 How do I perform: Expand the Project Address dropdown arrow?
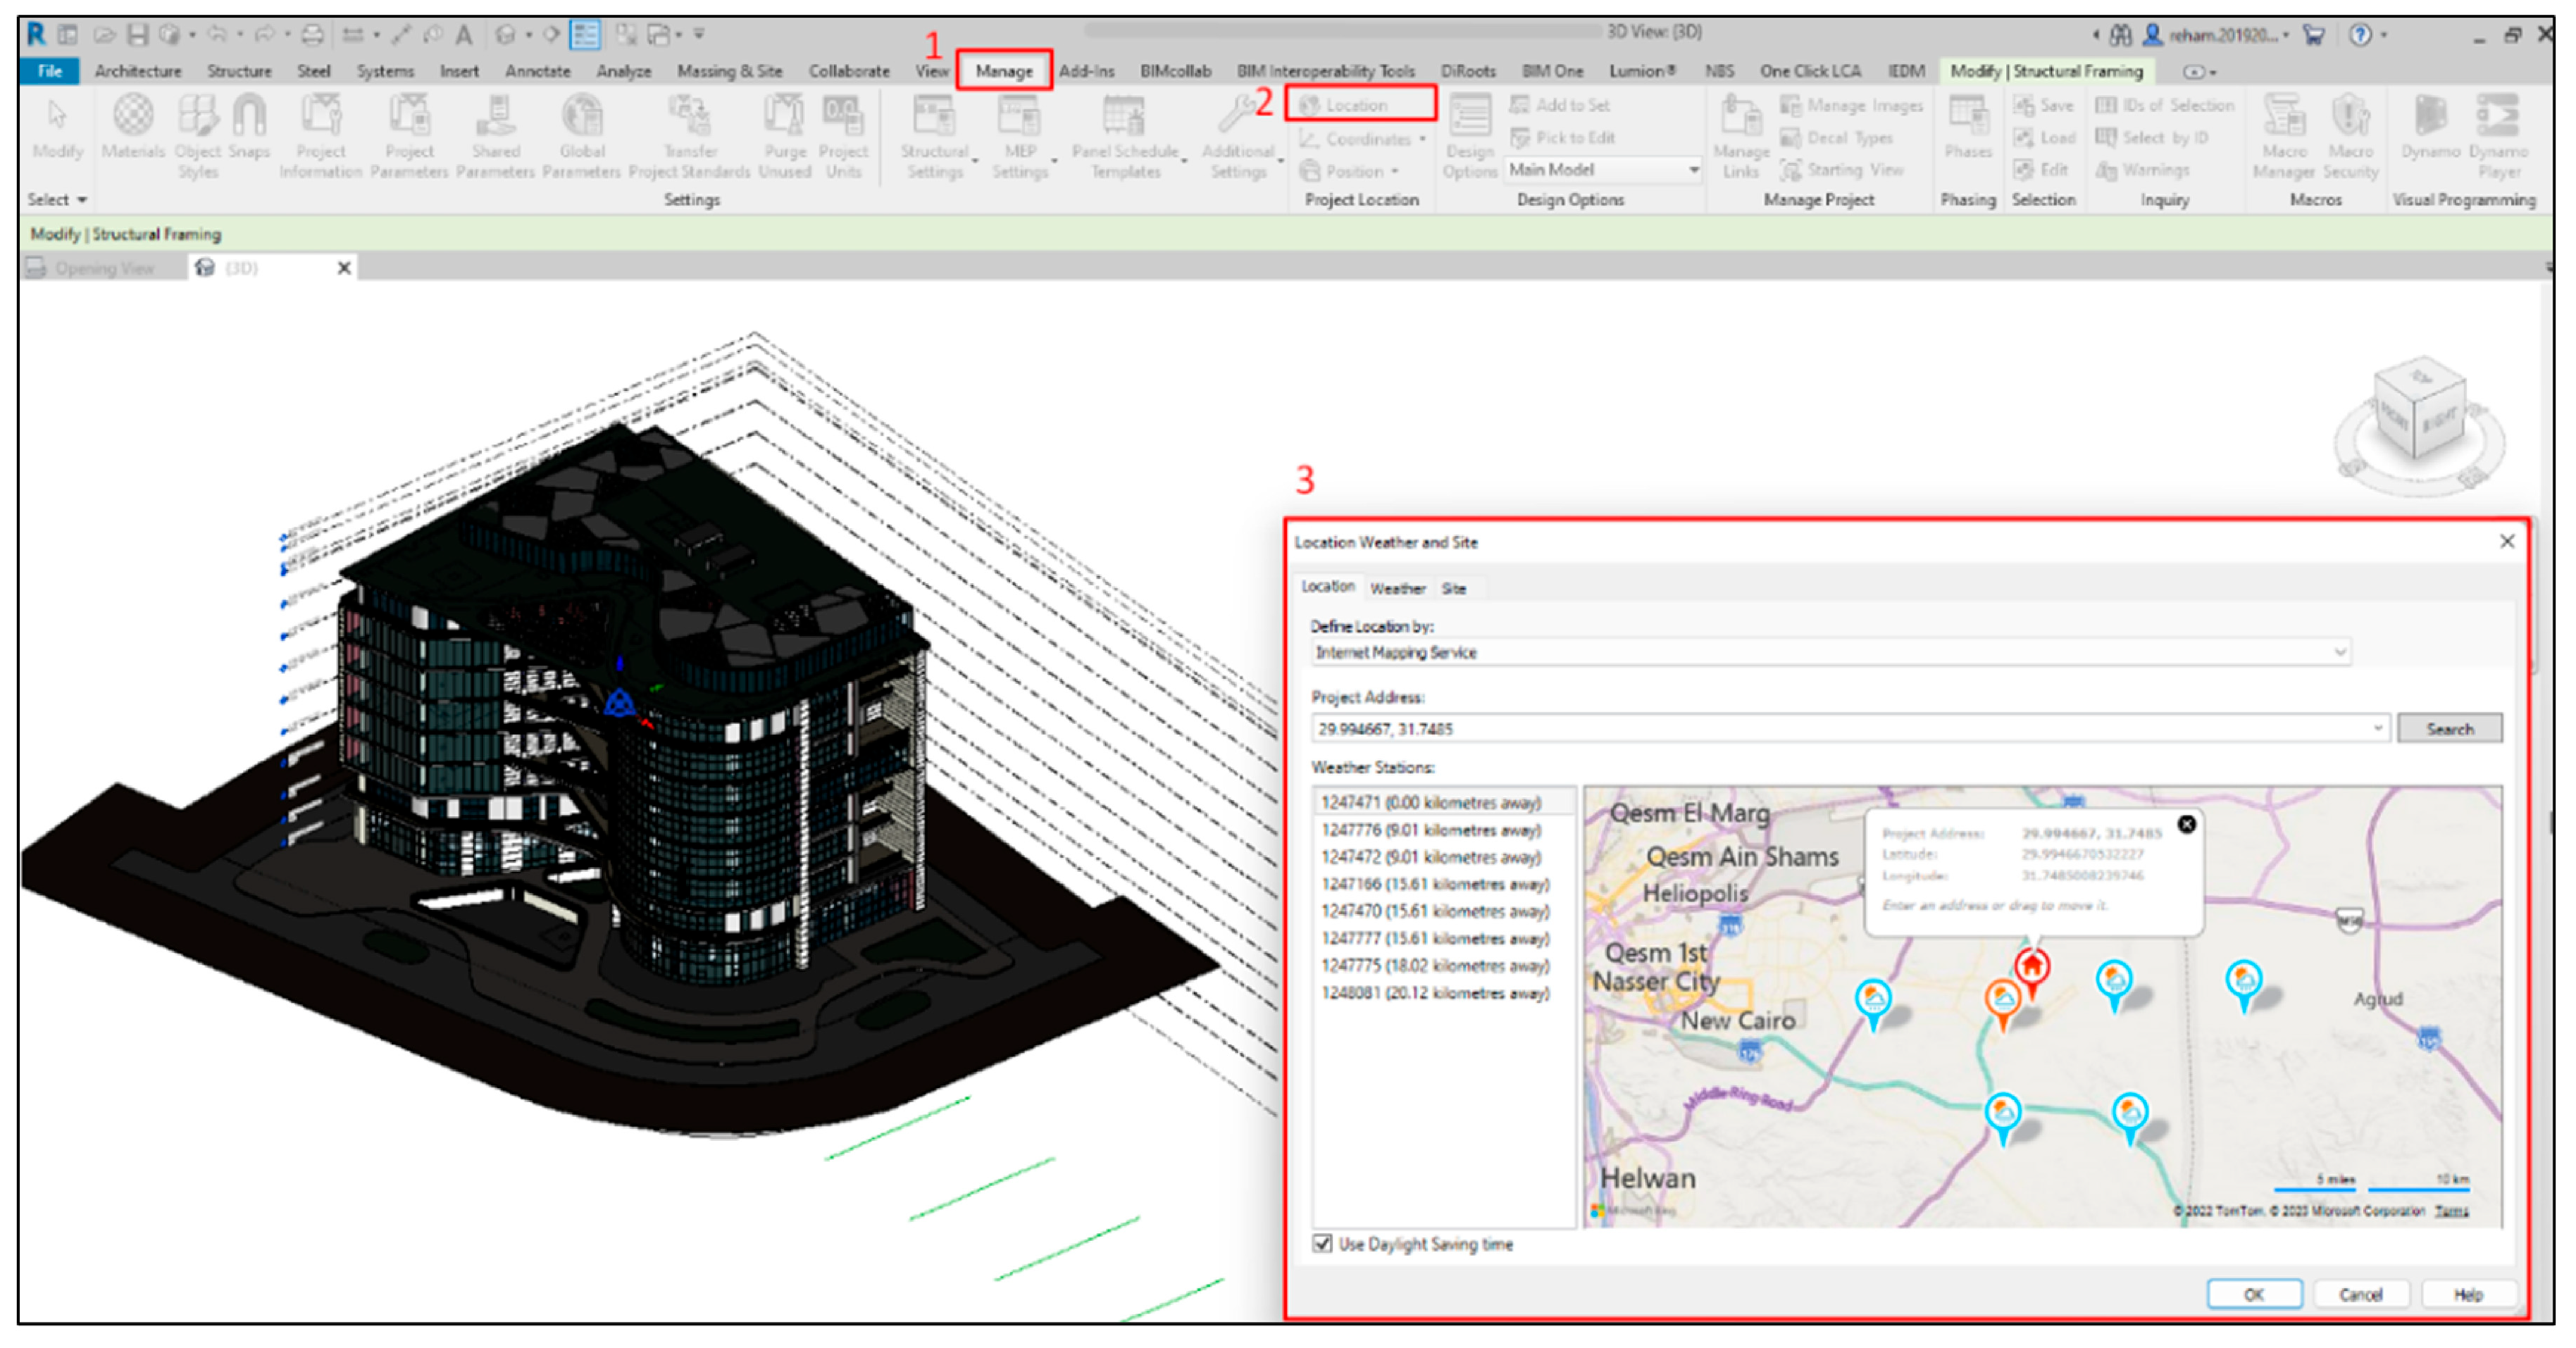[x=2377, y=728]
